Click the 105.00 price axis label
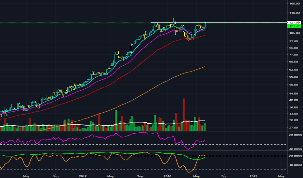The height and width of the screenshot is (178, 303). click(x=295, y=33)
